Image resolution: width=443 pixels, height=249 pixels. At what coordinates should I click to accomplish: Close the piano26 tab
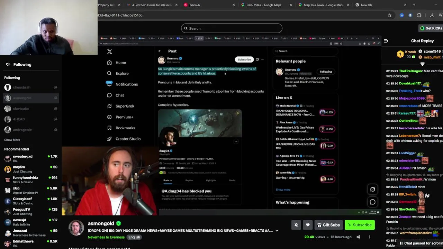tap(234, 5)
